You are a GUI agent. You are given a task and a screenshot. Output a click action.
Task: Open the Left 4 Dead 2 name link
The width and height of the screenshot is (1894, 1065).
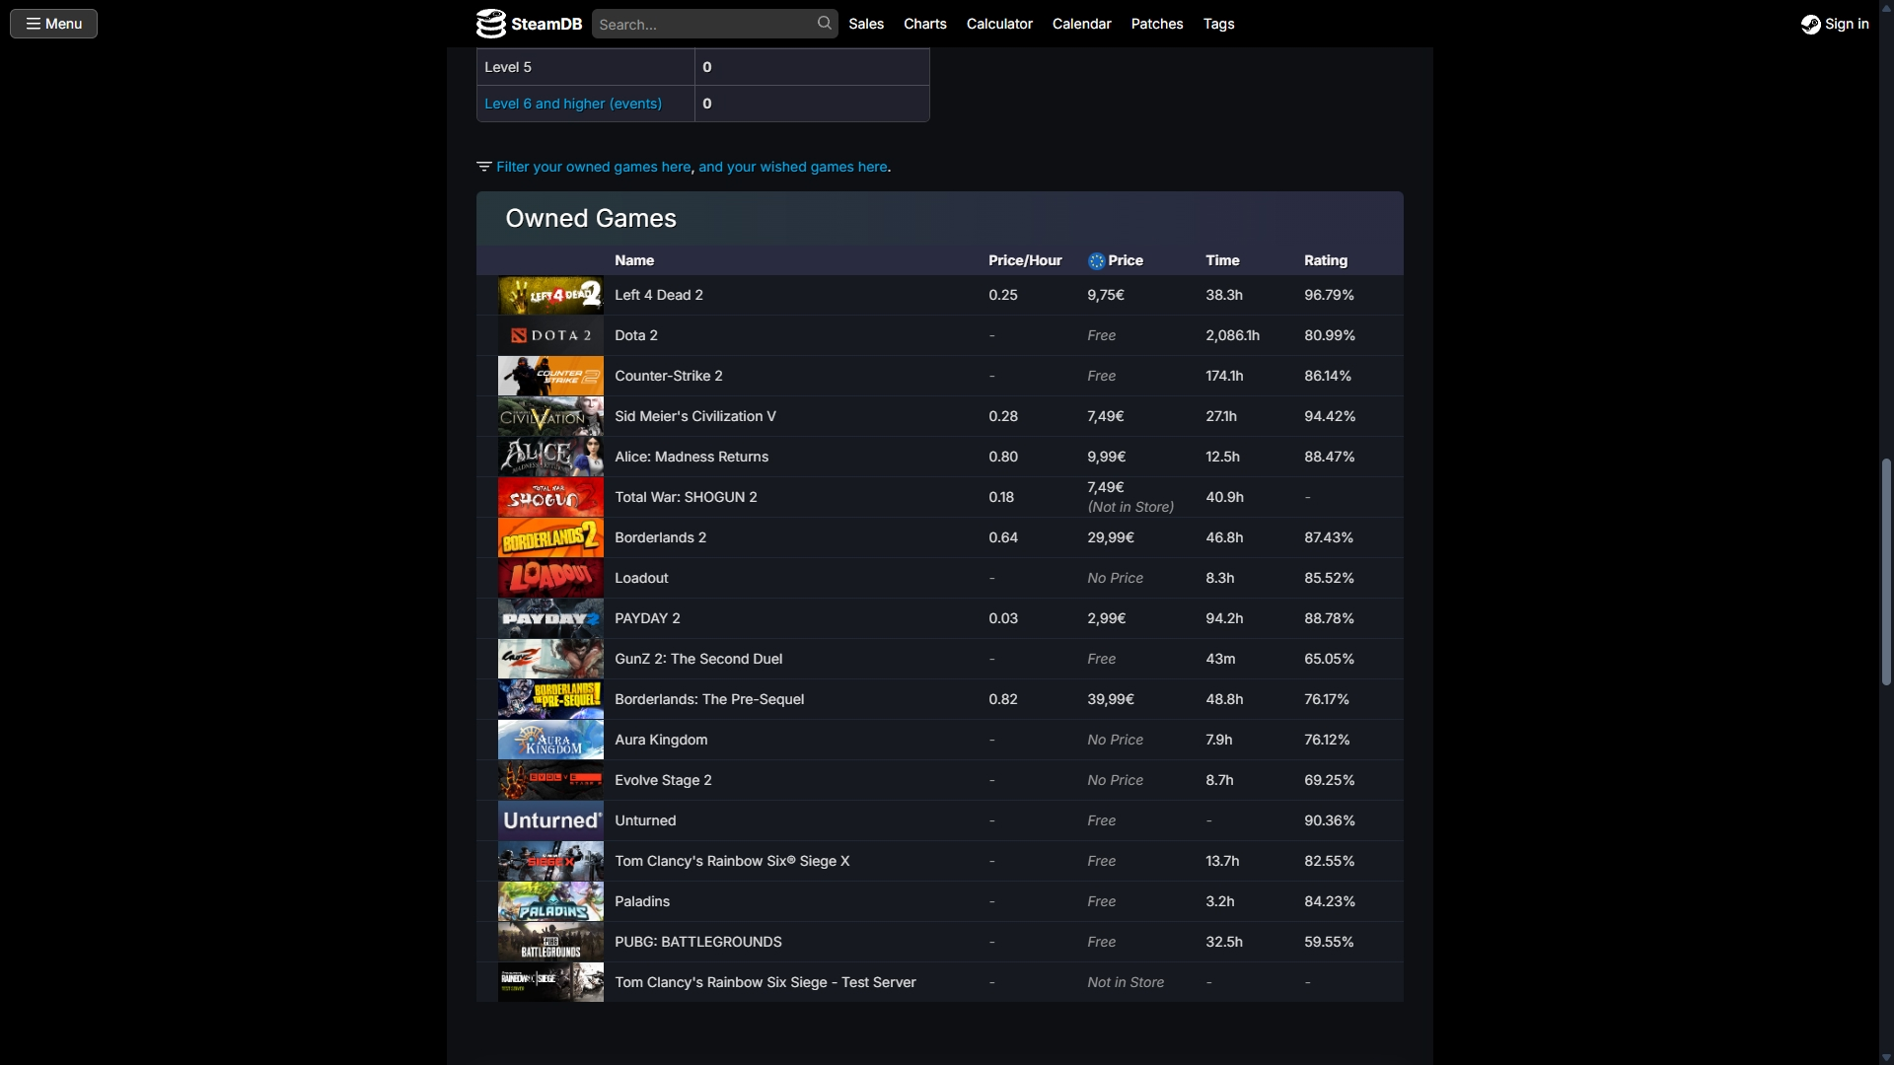(658, 295)
